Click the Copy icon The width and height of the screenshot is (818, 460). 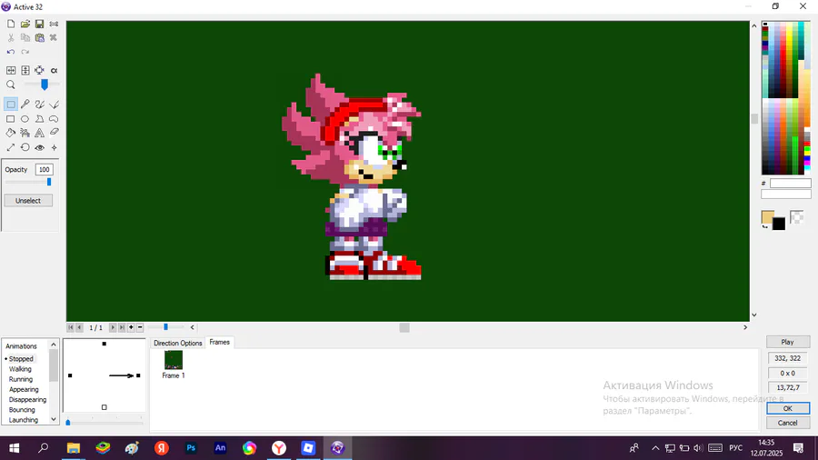coord(25,37)
